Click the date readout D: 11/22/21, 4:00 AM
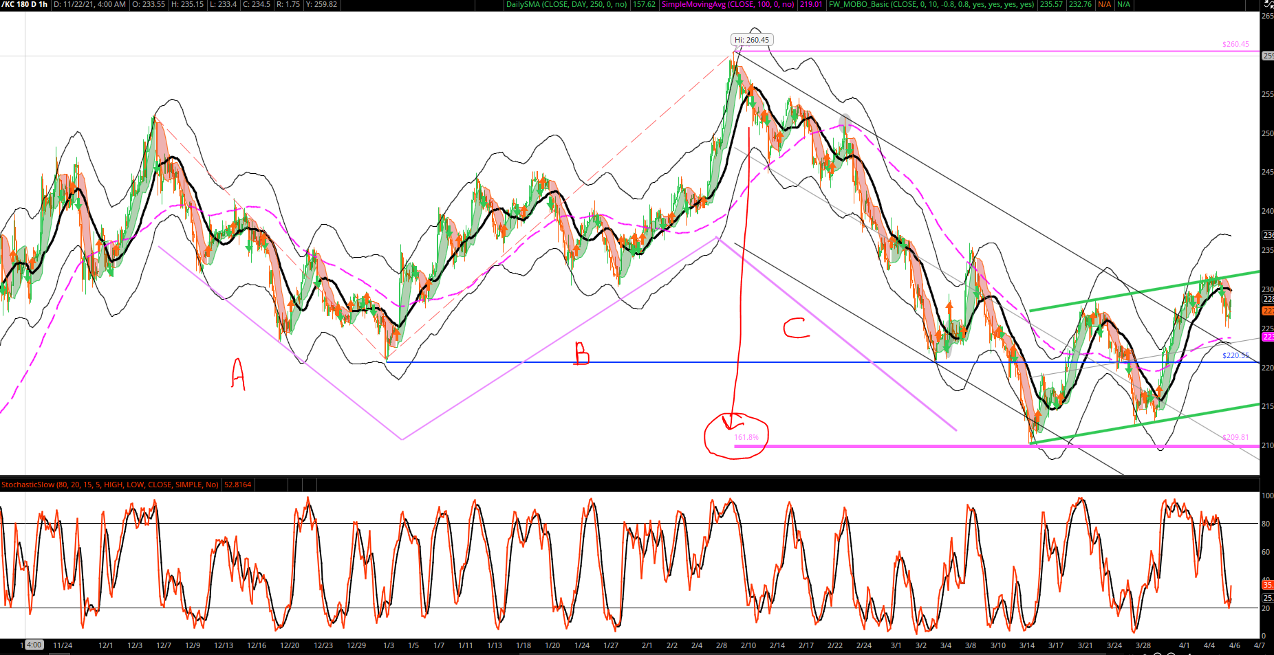 [89, 4]
